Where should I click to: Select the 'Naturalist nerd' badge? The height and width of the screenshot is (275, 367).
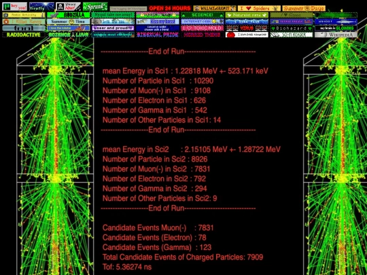click(x=247, y=15)
